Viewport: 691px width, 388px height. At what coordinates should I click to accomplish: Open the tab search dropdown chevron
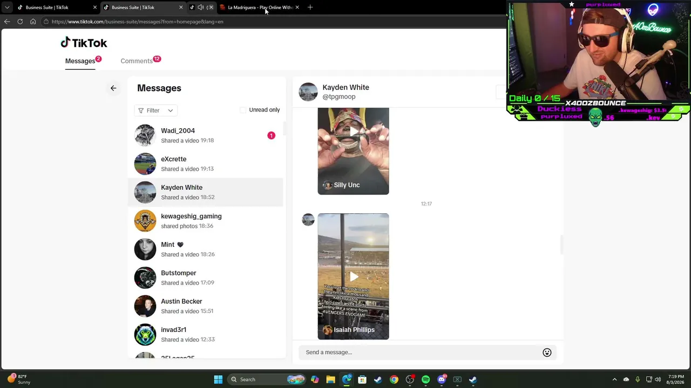point(7,8)
